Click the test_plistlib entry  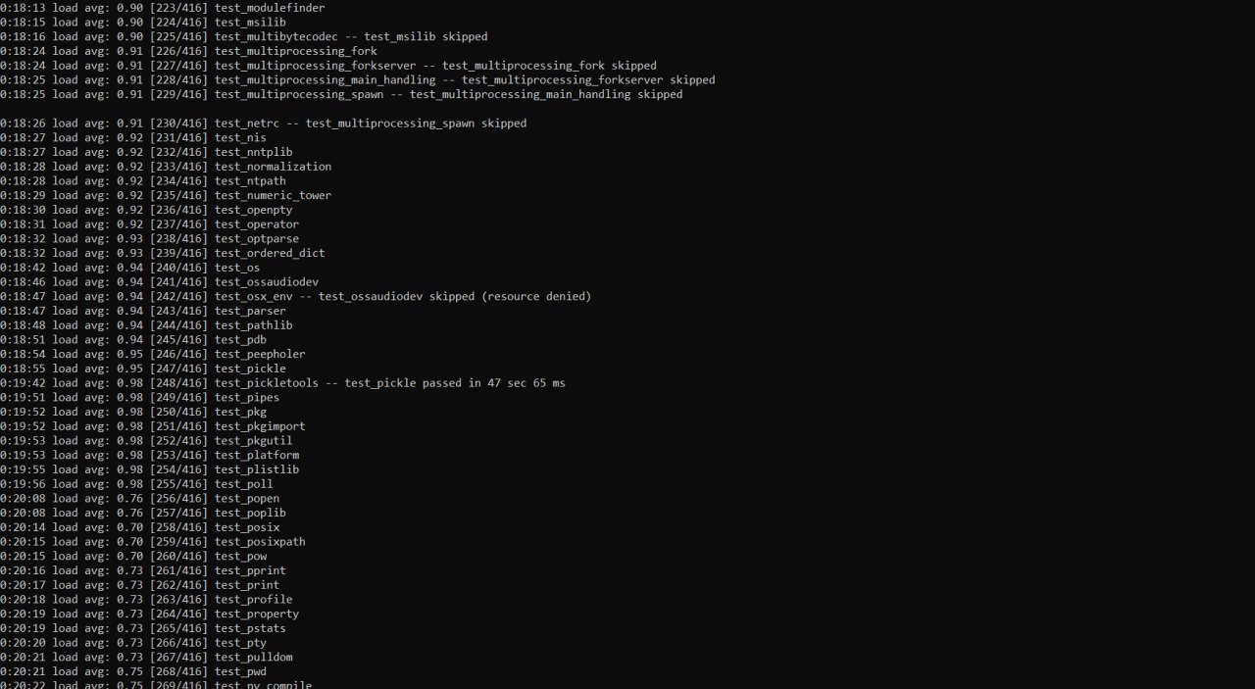(x=149, y=469)
